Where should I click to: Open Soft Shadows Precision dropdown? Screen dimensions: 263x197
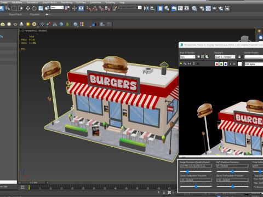(232, 166)
